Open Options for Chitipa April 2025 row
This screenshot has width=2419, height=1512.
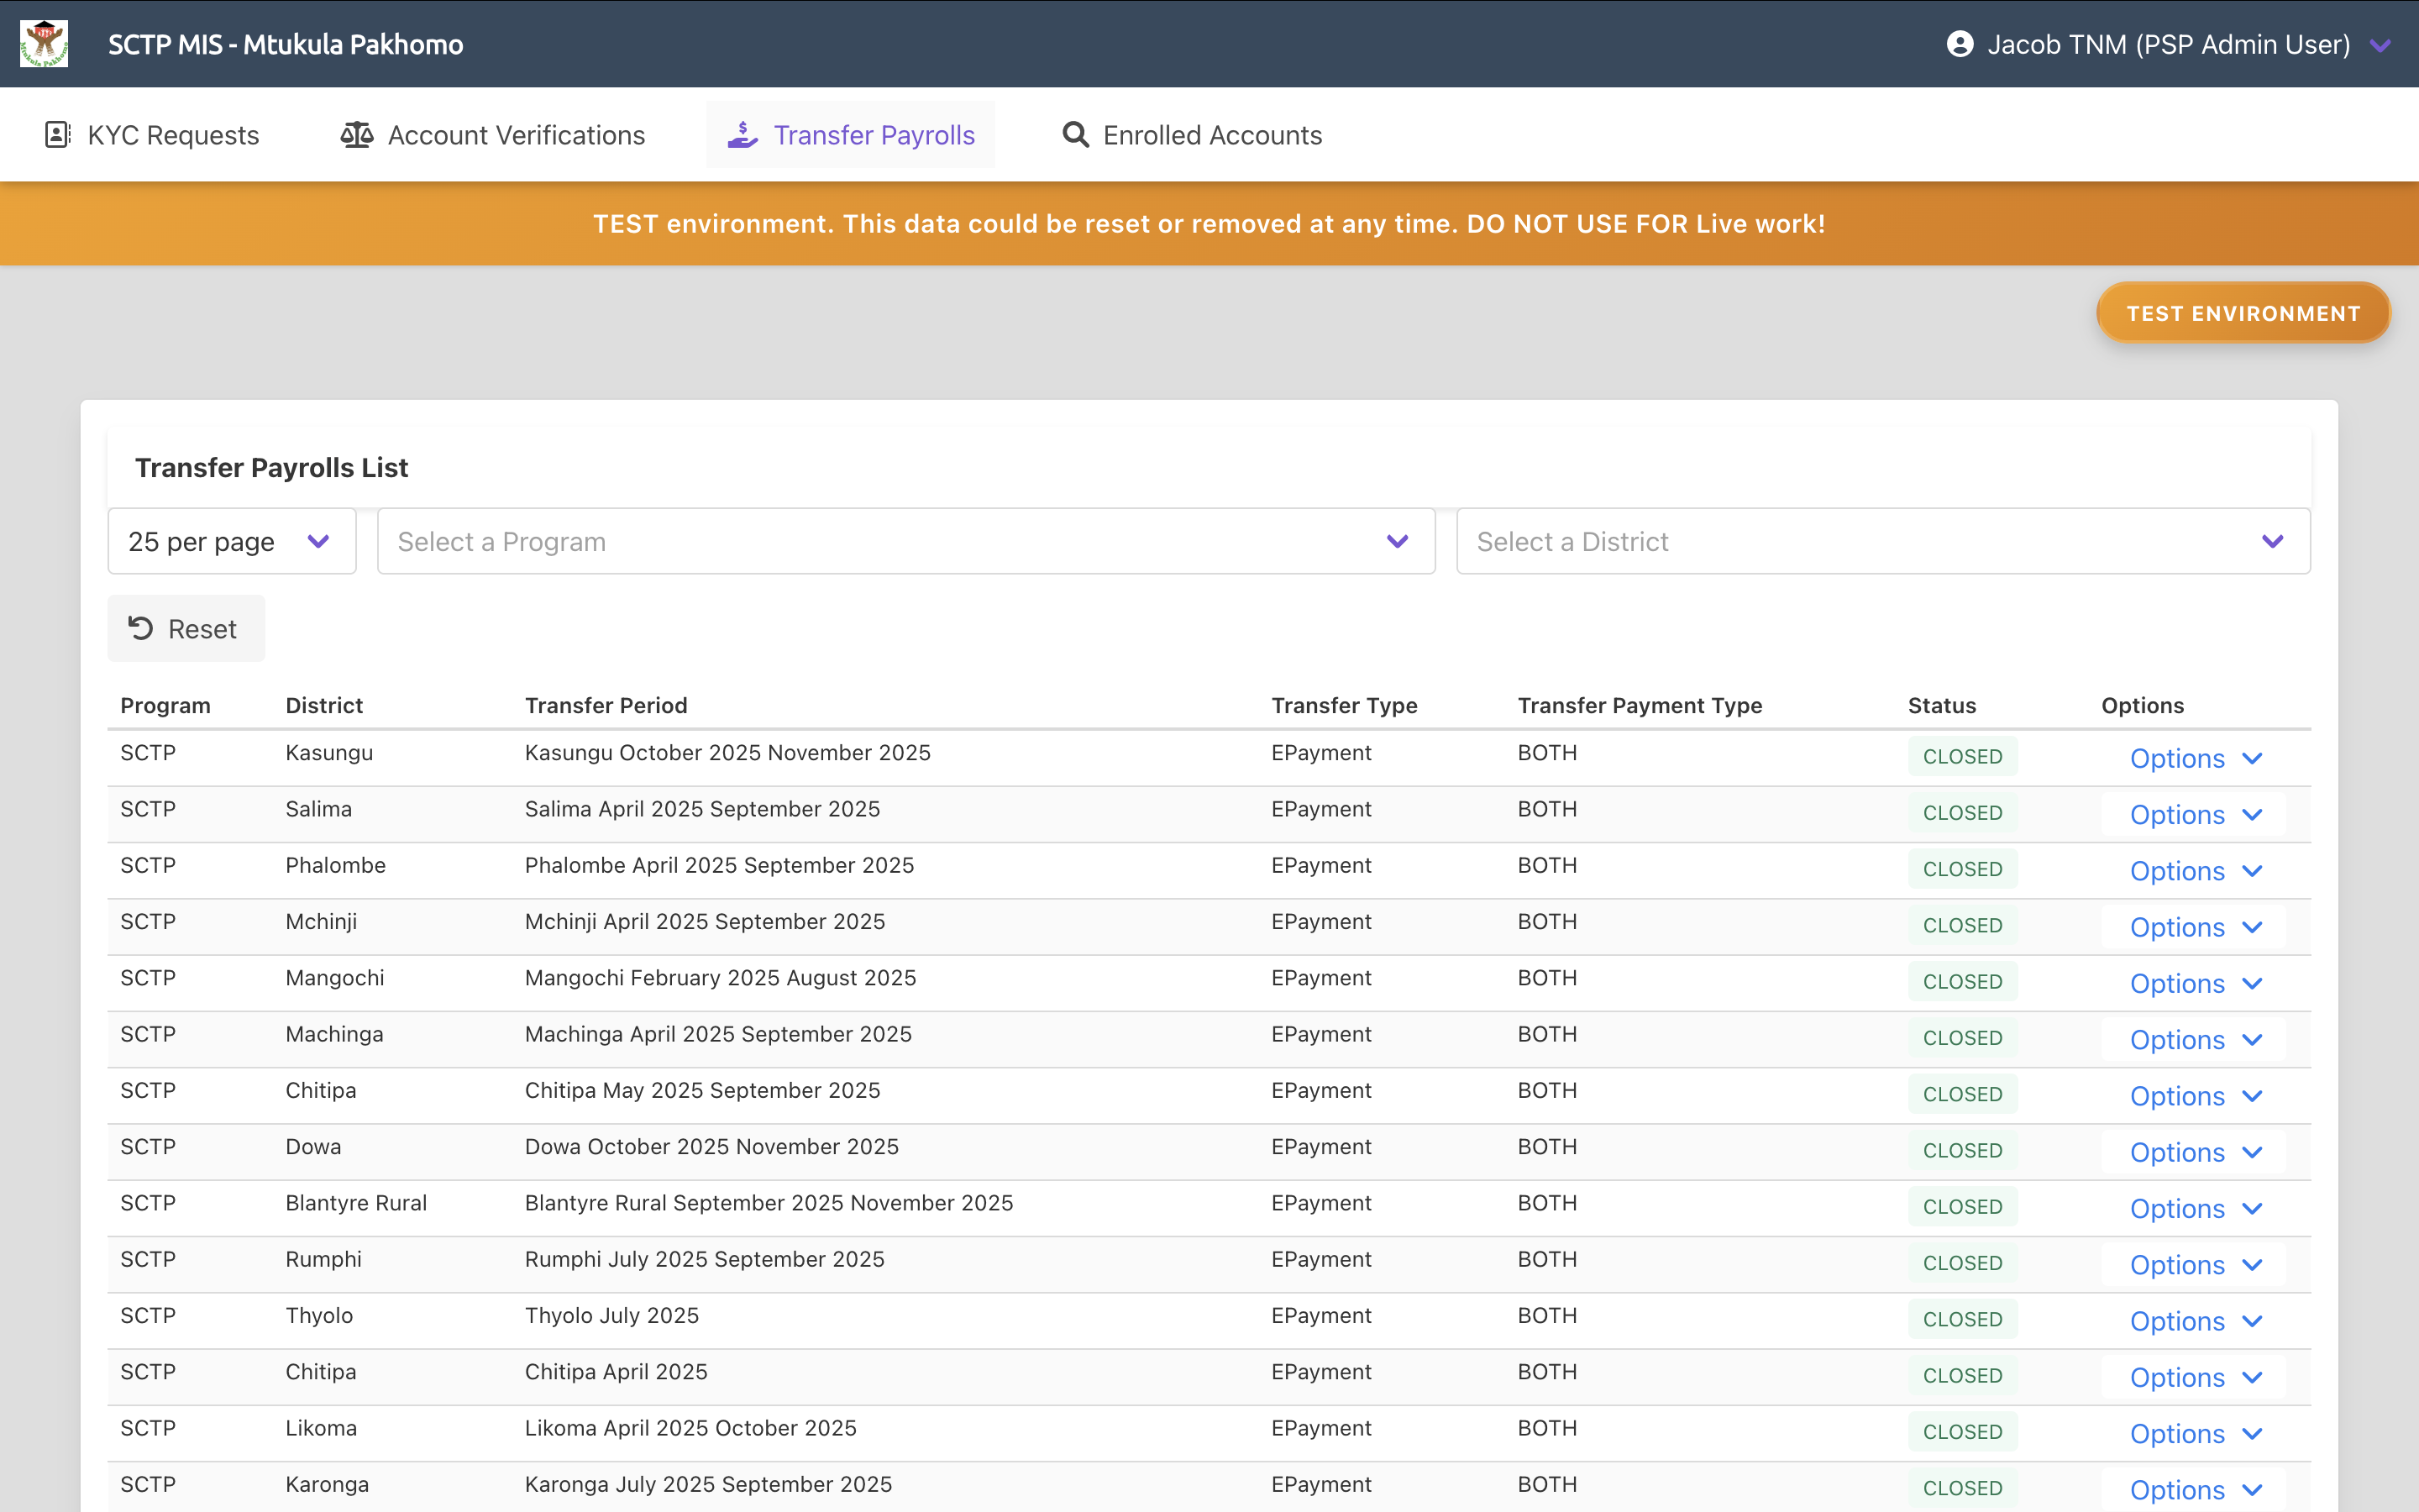point(2194,1377)
